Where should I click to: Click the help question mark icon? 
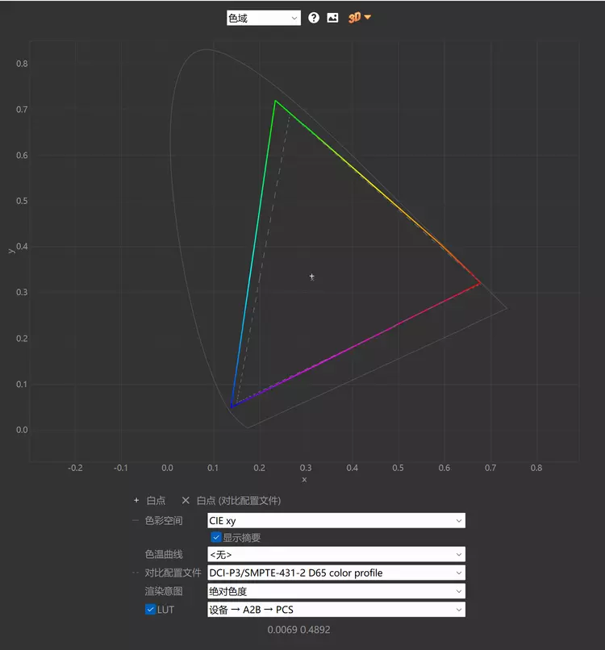pos(314,18)
